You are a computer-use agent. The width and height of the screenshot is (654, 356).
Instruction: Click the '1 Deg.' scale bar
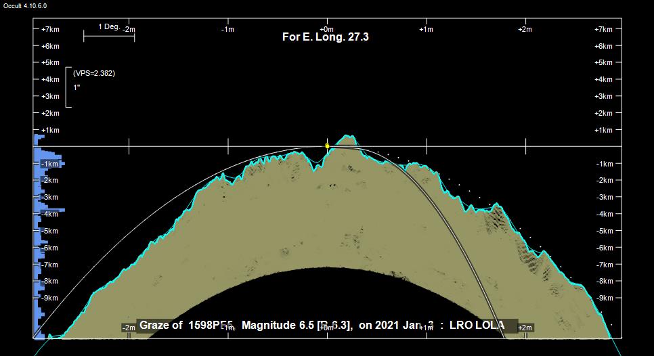tap(109, 35)
